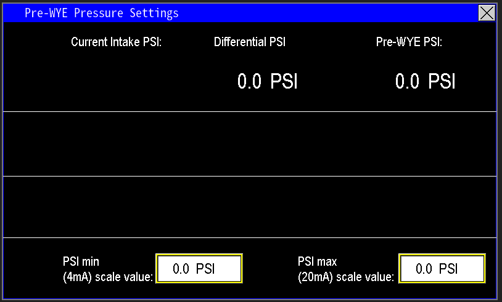Screen dimensions: 502x302
Task: Click the empty panel just above scale settings
Action: click(x=250, y=207)
